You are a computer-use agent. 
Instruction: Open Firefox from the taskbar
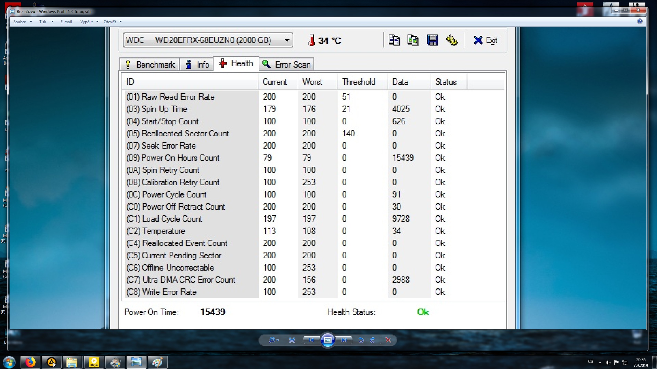tap(30, 362)
